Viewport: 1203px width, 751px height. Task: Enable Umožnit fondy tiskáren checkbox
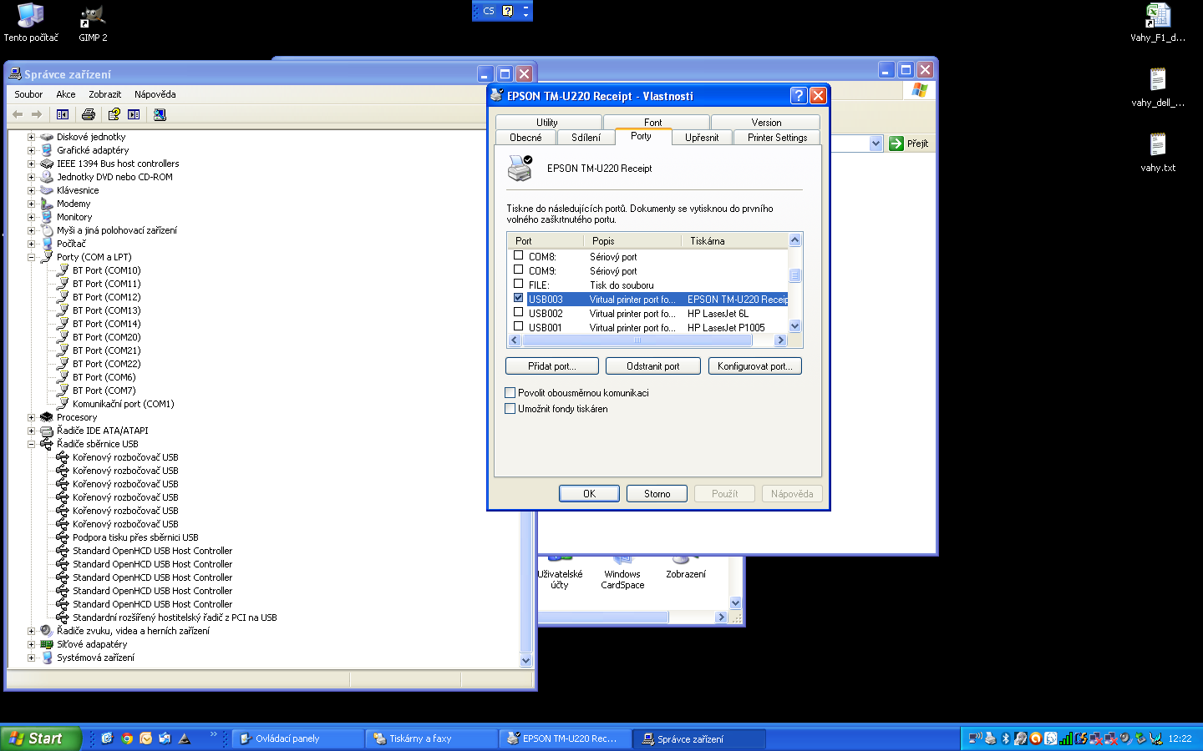510,408
